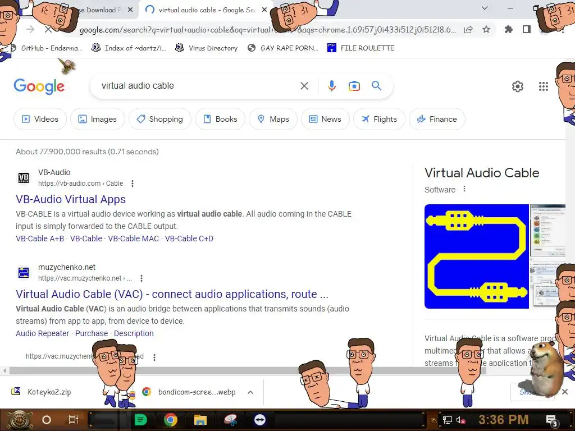Viewport: 575px width, 431px height.
Task: Share this page from address bar
Action: tap(468, 30)
